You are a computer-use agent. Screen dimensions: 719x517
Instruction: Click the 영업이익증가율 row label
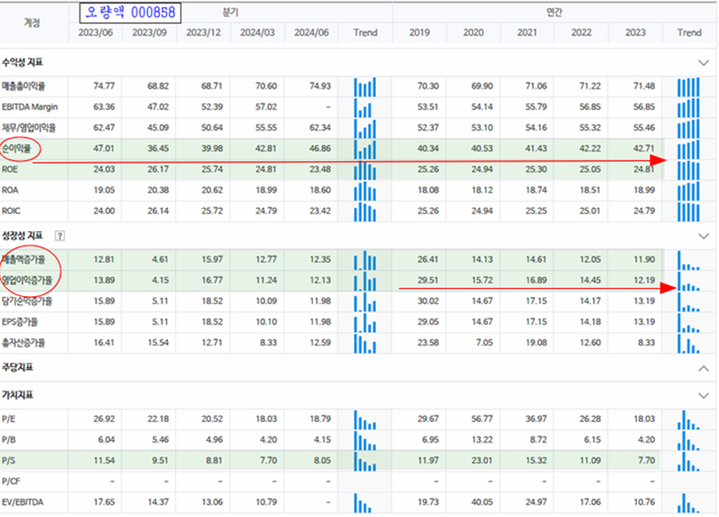click(x=29, y=281)
